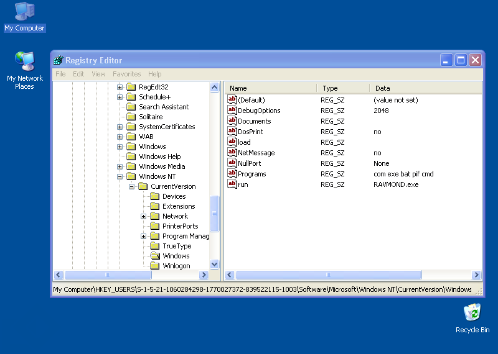Click the run string value icon
The height and width of the screenshot is (354, 498).
232,184
